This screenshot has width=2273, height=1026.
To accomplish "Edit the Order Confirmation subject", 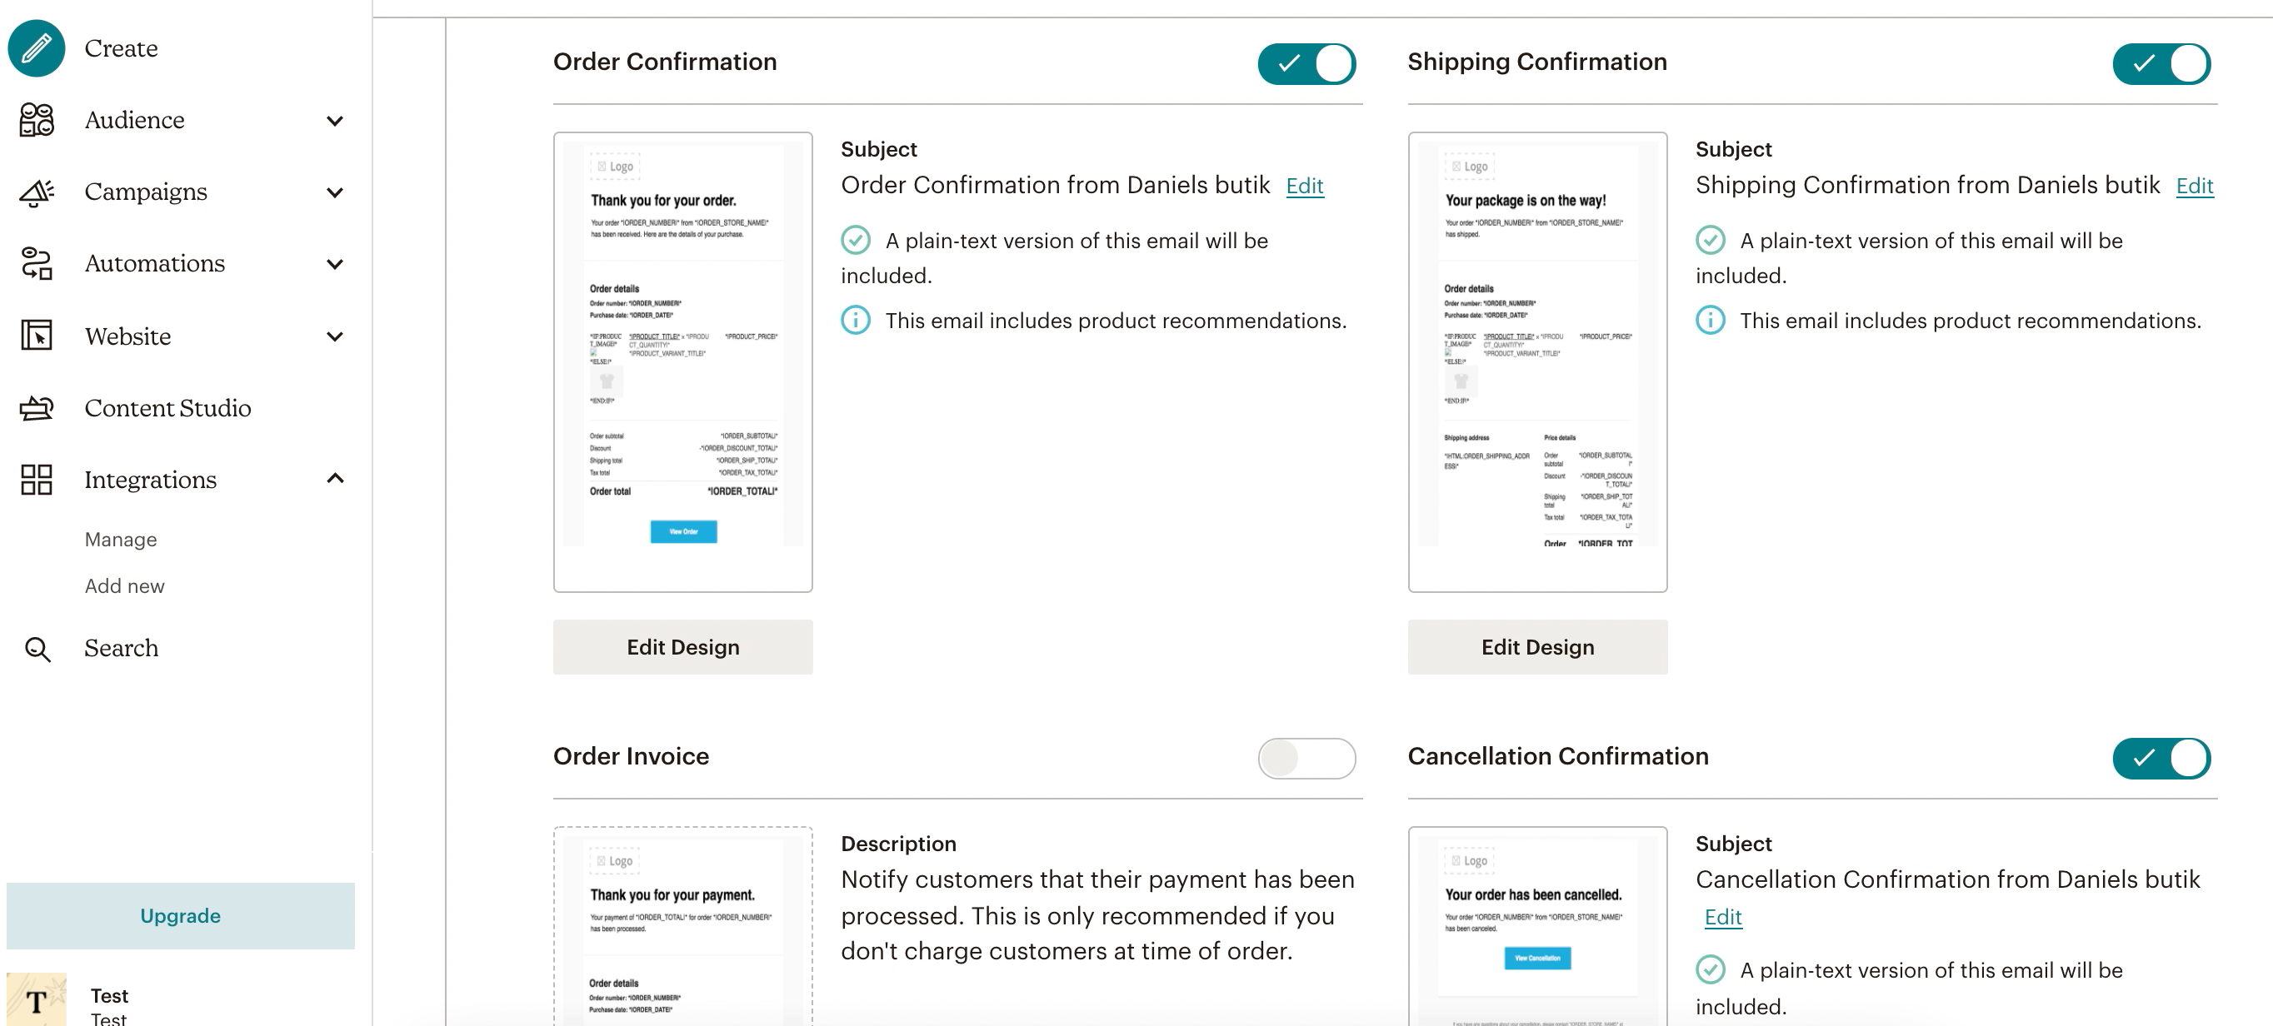I will pos(1304,187).
